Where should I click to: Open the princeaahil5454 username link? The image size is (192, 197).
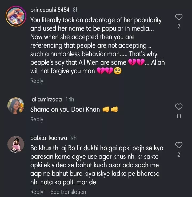click(50, 10)
